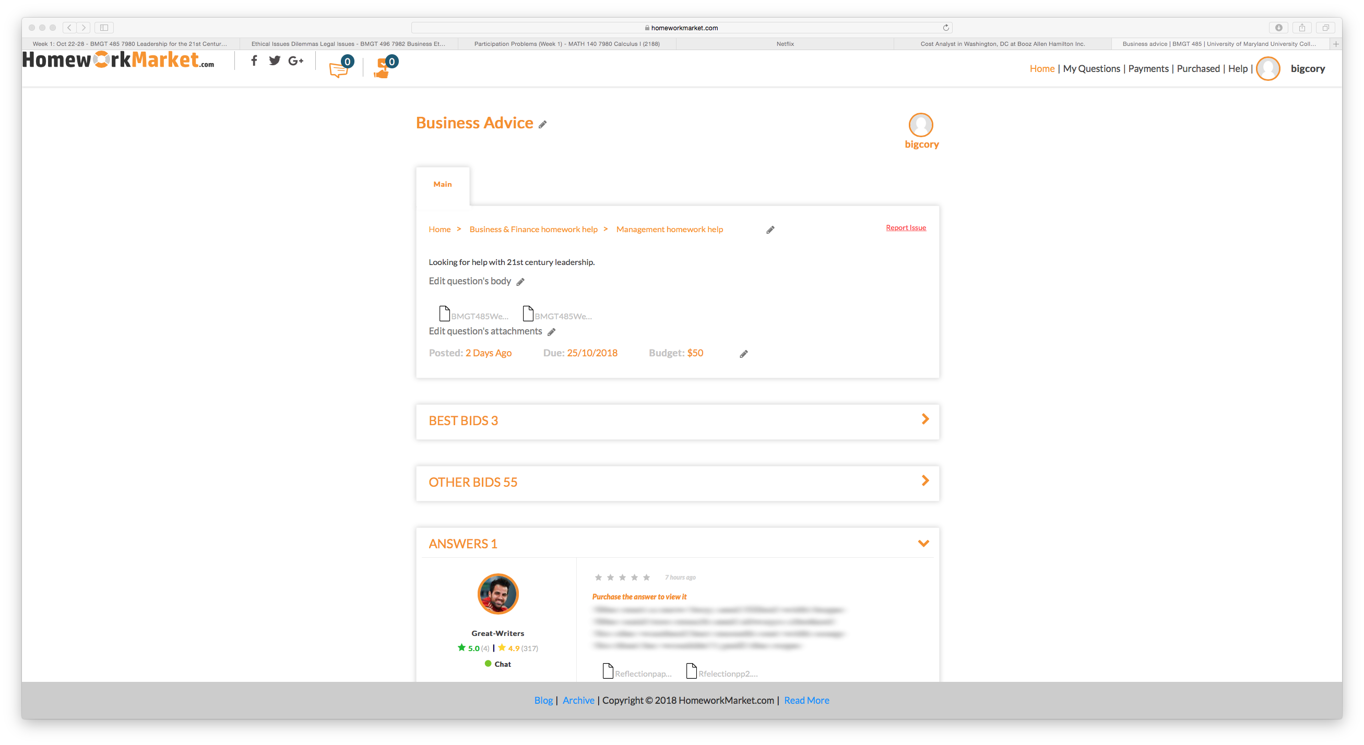Switch to the Ethical Issues Dilemmas tab
The image size is (1364, 745).
point(348,44)
